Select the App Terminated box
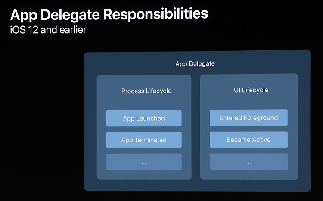 [144, 140]
